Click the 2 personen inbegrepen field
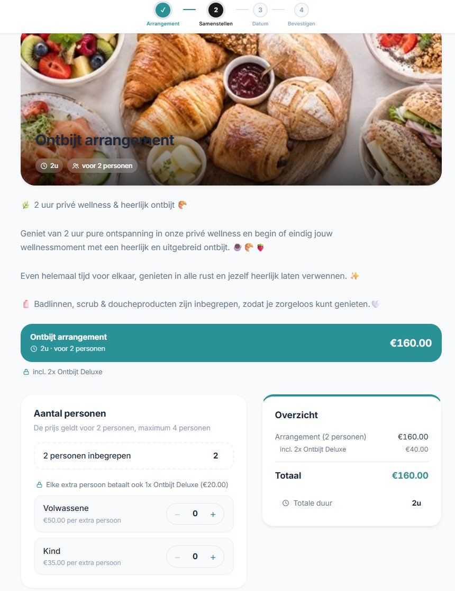455x591 pixels. tap(134, 456)
